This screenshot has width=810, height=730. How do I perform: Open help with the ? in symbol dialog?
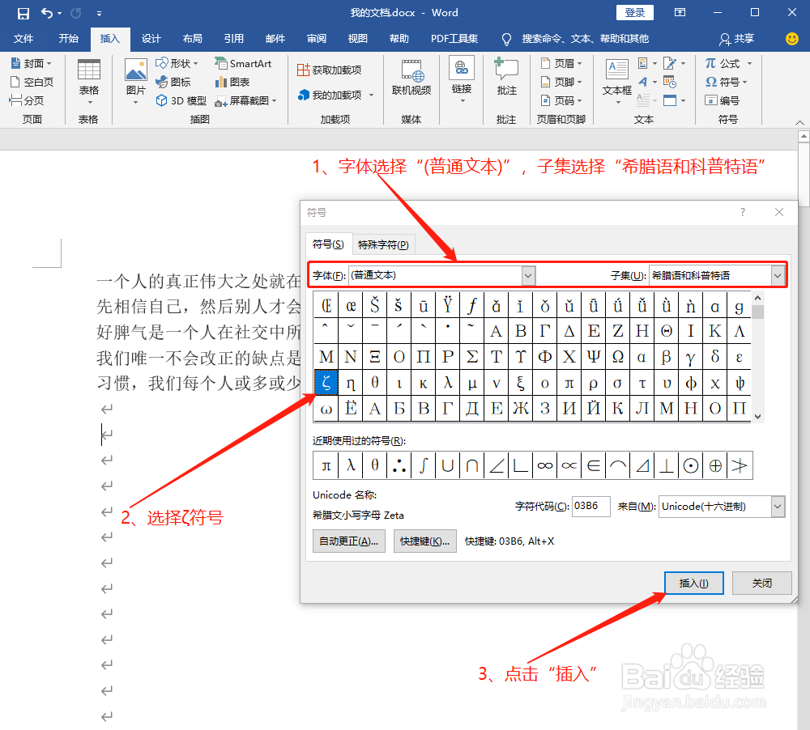pos(742,212)
